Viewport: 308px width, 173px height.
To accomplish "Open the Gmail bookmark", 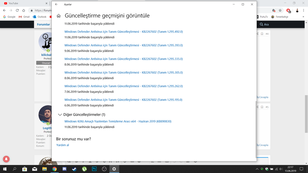I will coord(24,17).
